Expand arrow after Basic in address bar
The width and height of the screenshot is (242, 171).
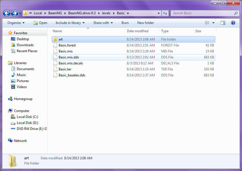(128, 13)
